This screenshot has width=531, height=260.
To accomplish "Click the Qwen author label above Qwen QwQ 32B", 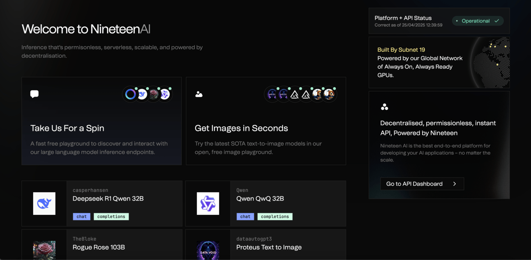I will [x=242, y=190].
